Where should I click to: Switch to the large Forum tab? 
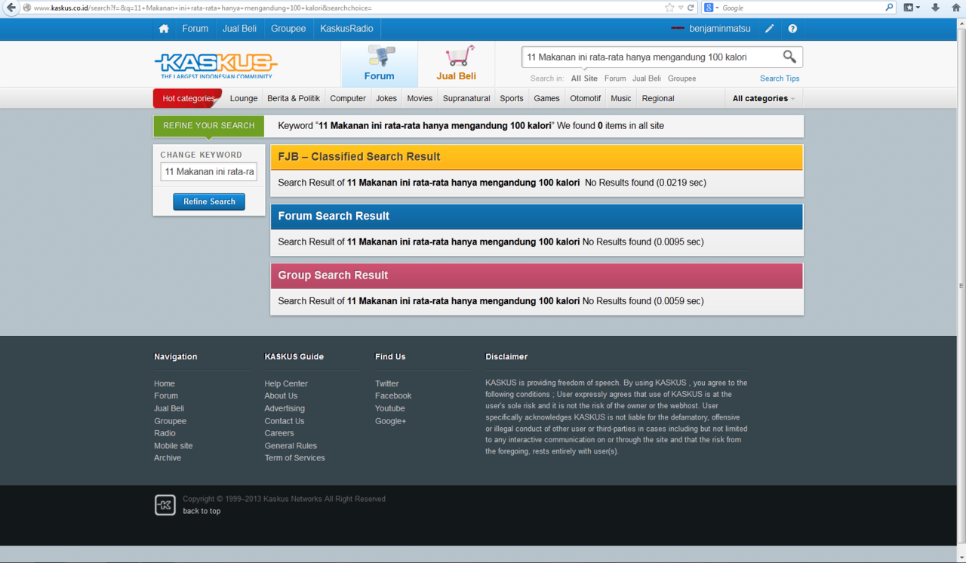380,64
